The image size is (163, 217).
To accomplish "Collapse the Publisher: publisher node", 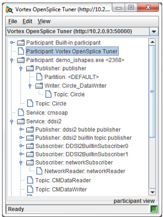I will (21, 68).
